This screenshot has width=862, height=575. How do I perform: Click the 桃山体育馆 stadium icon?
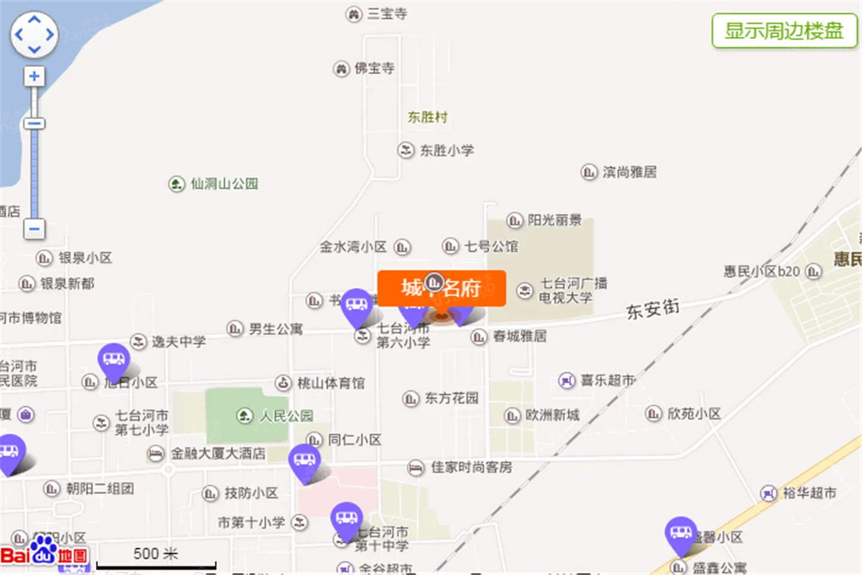coord(284,383)
